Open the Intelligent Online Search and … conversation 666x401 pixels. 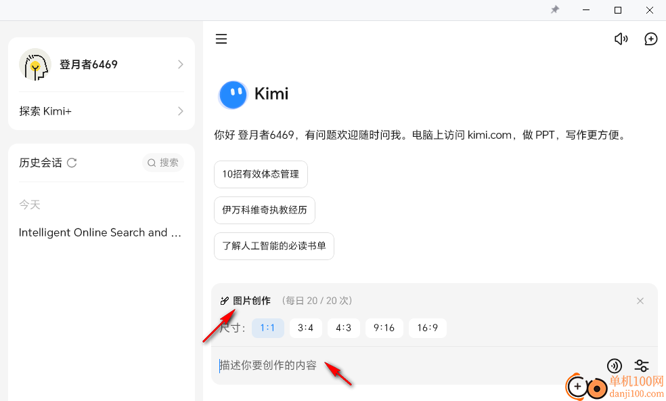[x=100, y=232]
